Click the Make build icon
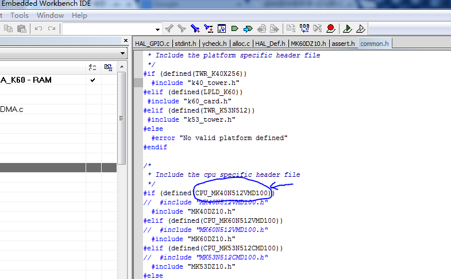 coord(304,29)
